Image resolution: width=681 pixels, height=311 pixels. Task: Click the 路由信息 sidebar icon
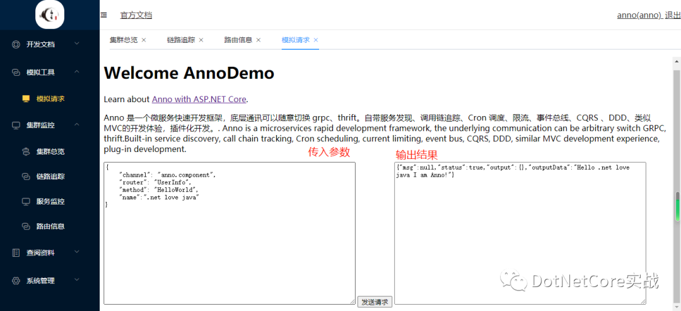[x=26, y=226]
